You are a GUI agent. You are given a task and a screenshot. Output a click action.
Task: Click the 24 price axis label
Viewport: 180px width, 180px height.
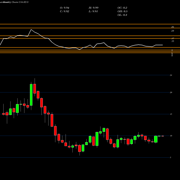[x=171, y=75]
